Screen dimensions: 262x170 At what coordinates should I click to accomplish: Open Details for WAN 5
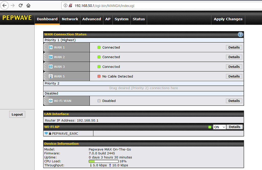pos(234,76)
